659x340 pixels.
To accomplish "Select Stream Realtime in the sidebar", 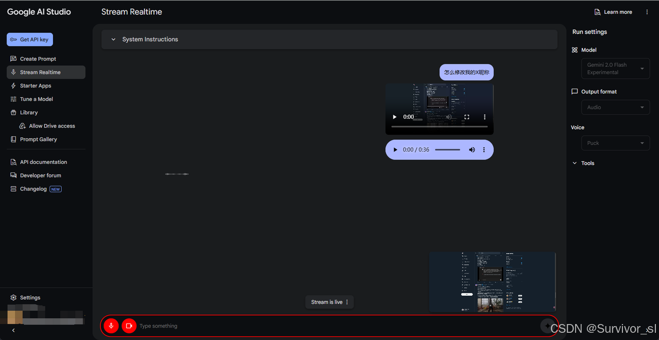I will click(46, 72).
